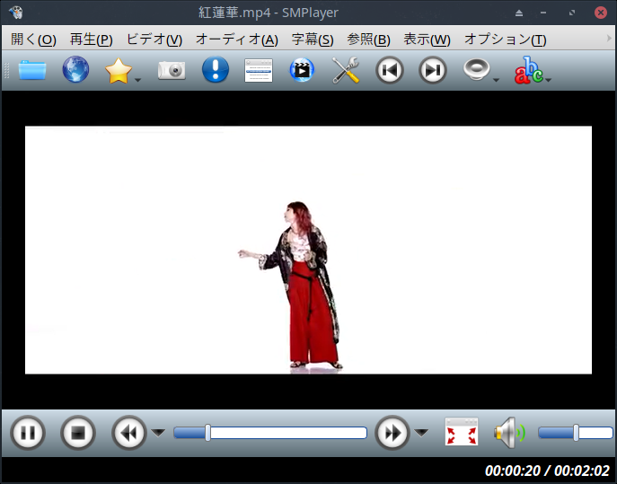Image resolution: width=617 pixels, height=484 pixels.
Task: Fast forward with the double-right arrow button
Action: coord(392,433)
